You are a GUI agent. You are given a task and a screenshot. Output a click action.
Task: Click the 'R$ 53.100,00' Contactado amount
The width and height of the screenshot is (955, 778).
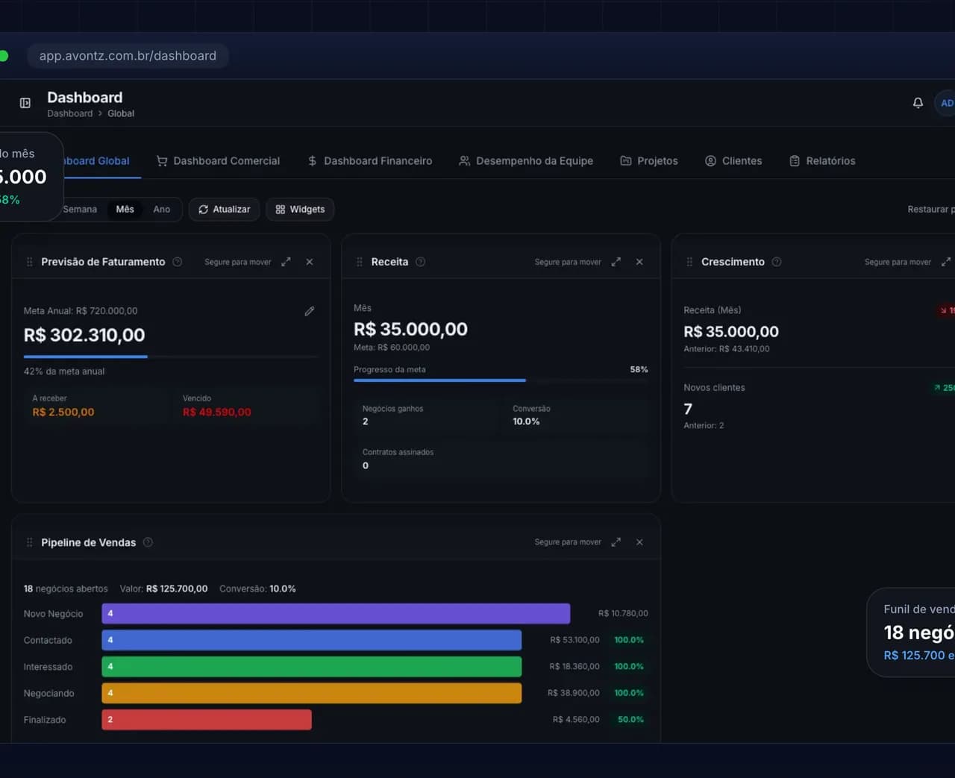point(574,640)
